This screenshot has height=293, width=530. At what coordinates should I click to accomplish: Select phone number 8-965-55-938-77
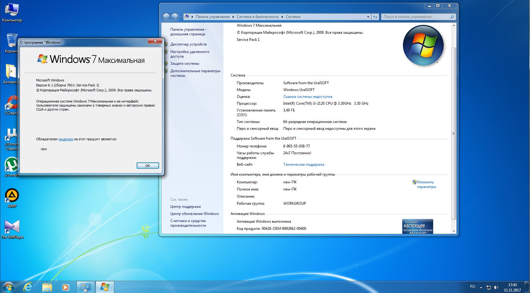(296, 146)
